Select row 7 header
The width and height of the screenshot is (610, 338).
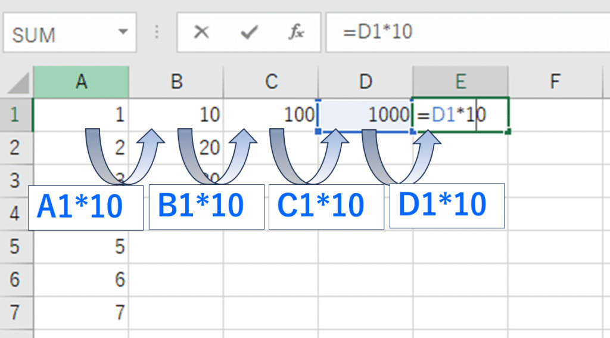(x=16, y=311)
